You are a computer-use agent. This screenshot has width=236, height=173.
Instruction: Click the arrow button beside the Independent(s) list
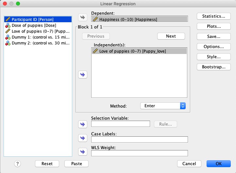click(x=83, y=75)
